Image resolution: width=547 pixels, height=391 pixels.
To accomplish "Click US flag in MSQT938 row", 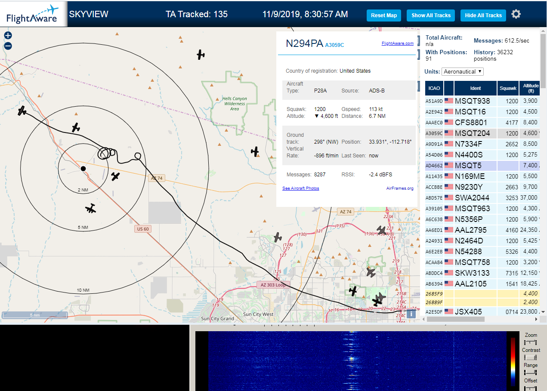I will coord(449,101).
